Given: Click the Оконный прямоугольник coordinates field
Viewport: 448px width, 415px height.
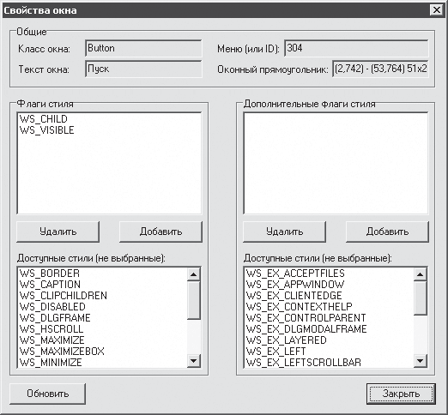Looking at the screenshot, I should [380, 69].
